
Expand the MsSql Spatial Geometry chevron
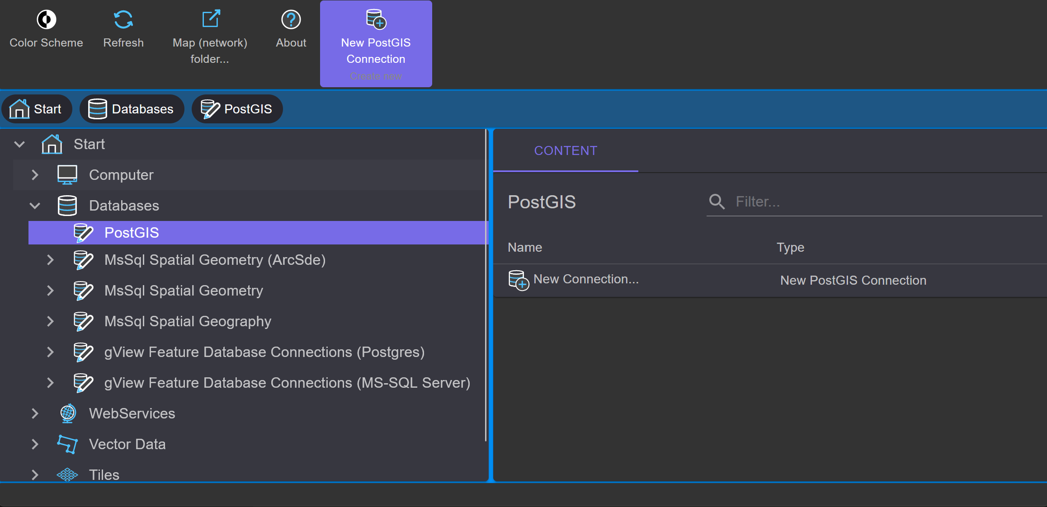point(50,291)
